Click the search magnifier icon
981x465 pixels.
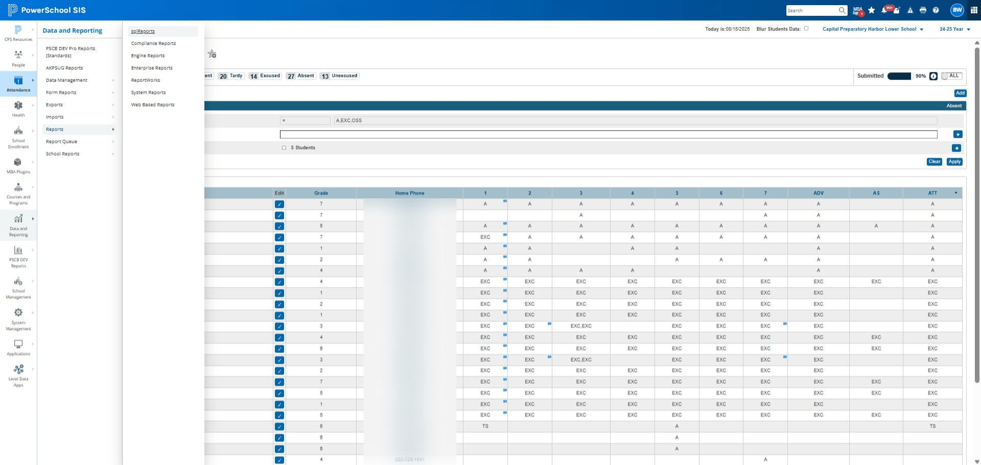842,10
